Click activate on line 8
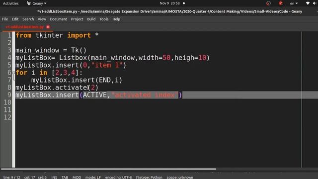318x179 pixels. coord(71,88)
